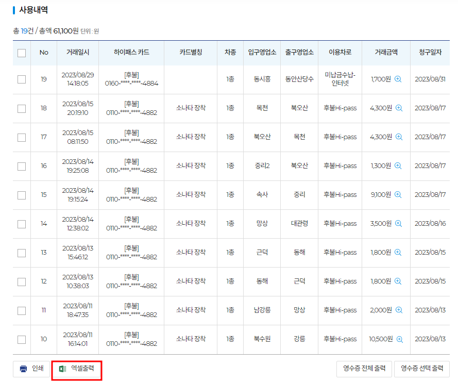Click card number 0160-****-****-4884
This screenshot has width=458, height=382.
tap(131, 84)
